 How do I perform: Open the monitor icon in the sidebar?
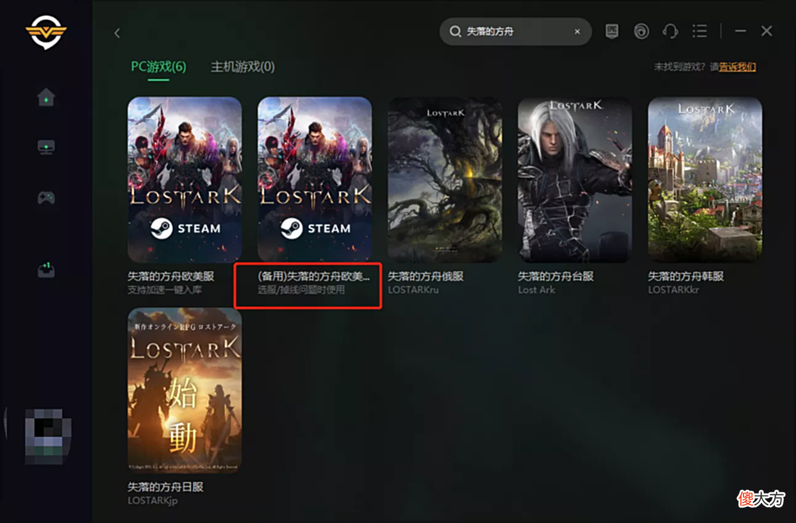[46, 147]
